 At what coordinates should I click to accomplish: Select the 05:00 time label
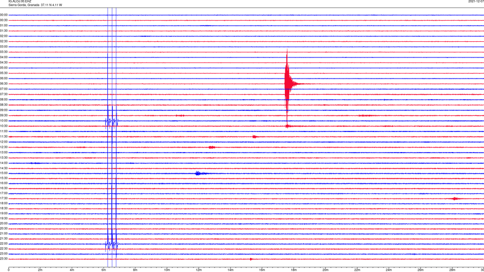(4, 68)
